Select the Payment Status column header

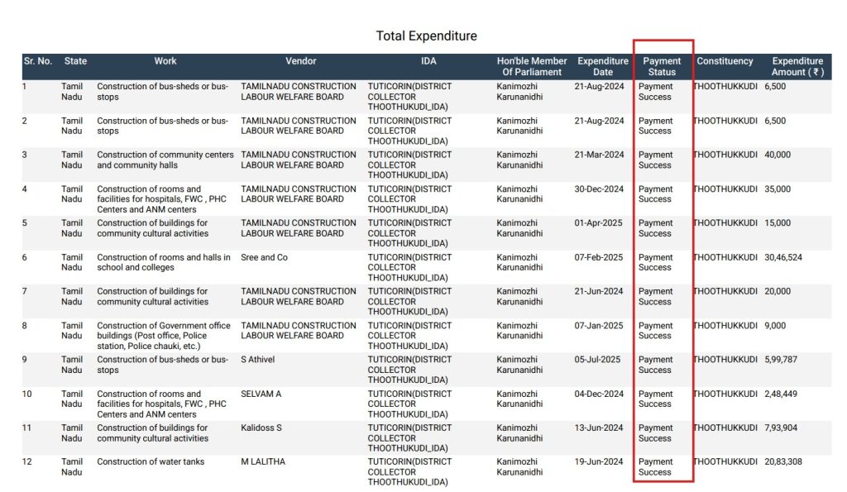pos(662,66)
